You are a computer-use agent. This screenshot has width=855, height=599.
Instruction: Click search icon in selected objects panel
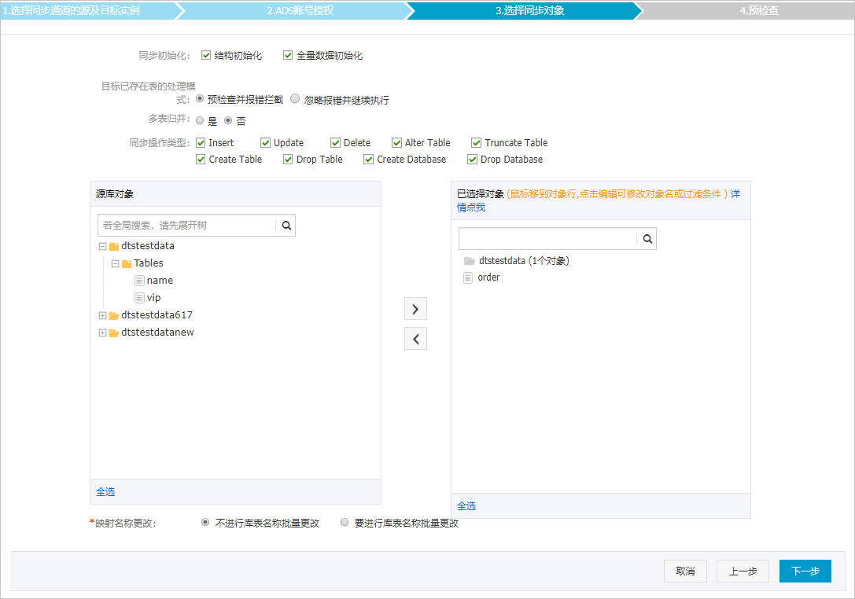(x=647, y=239)
